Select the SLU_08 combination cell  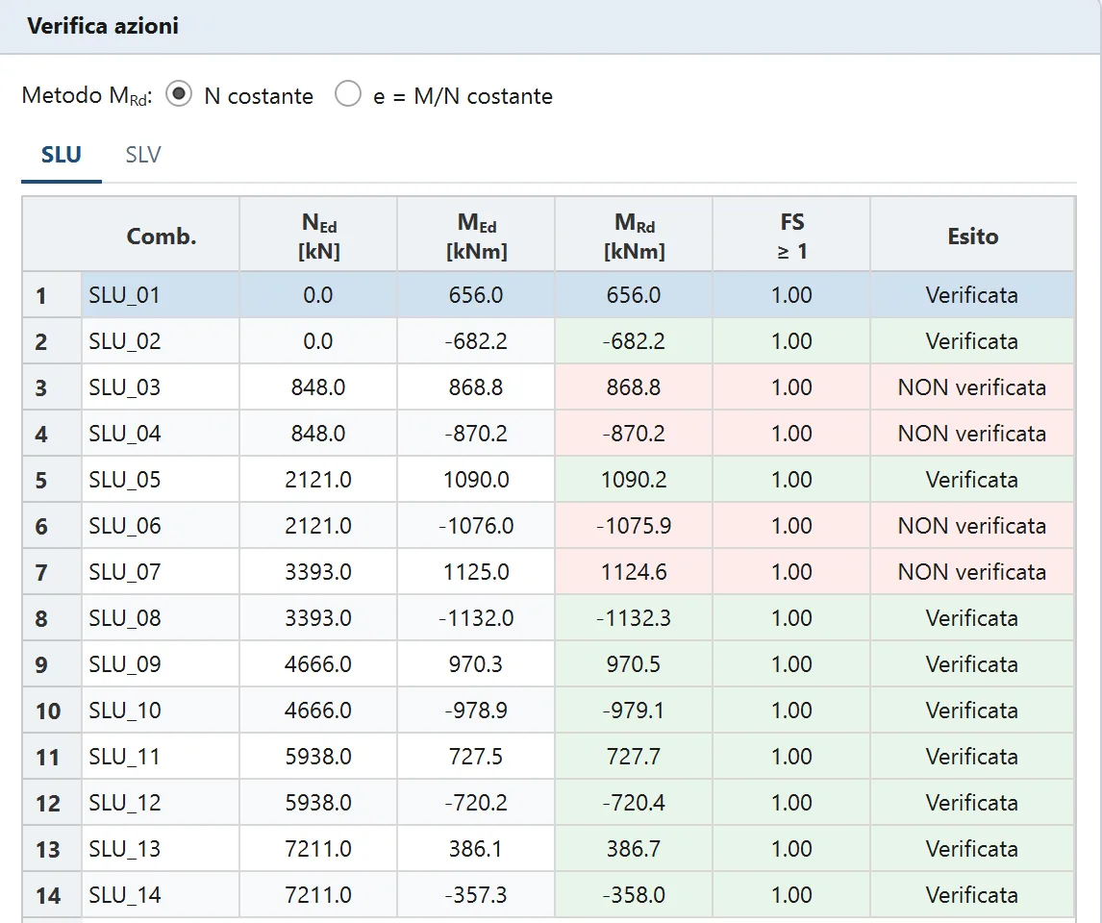(161, 618)
